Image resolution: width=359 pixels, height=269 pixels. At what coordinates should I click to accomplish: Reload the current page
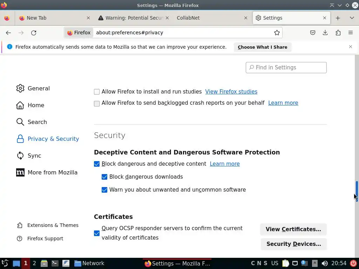click(34, 33)
